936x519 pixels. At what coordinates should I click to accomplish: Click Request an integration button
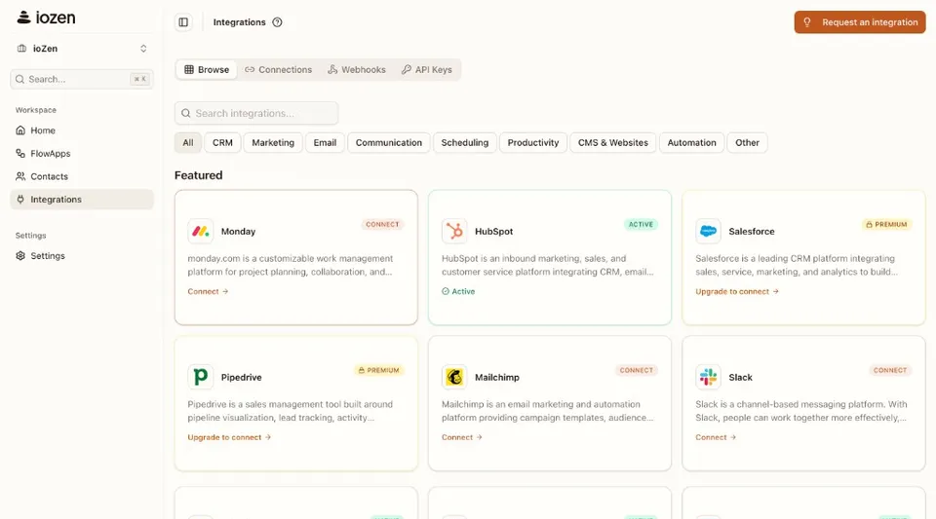(x=860, y=22)
